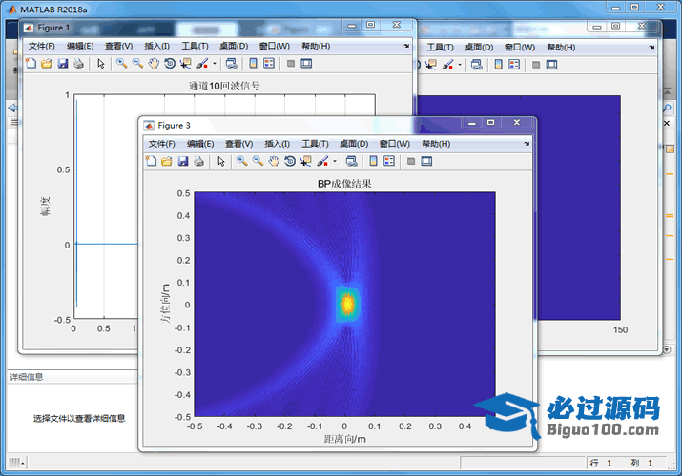Image resolution: width=682 pixels, height=476 pixels.
Task: Print figure icon in Figure 3 toolbar
Action: pyautogui.click(x=198, y=162)
